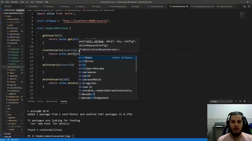
Task: Expand the Timeline section
Action: click(13, 137)
